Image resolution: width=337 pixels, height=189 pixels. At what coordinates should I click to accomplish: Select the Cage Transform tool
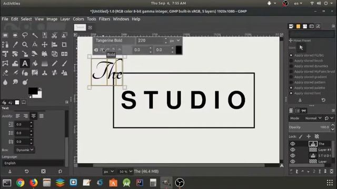point(5,64)
